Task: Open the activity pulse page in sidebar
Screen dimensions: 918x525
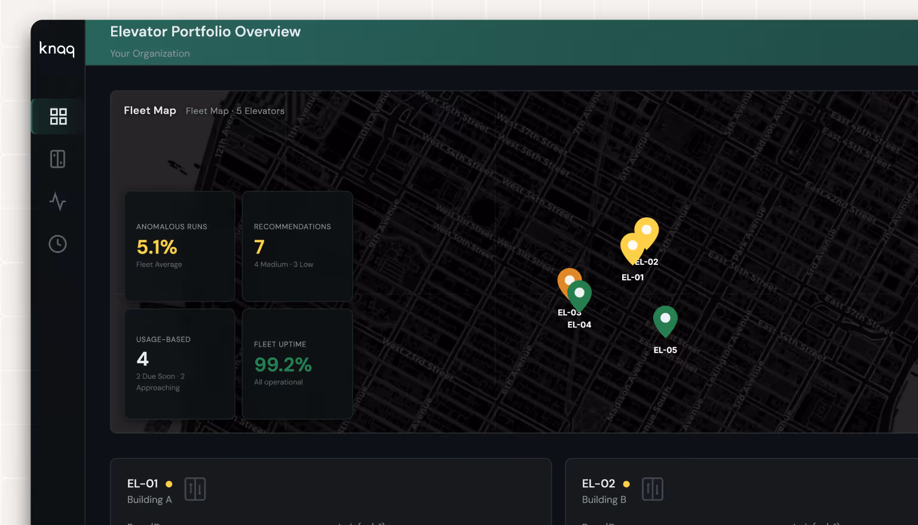Action: pyautogui.click(x=58, y=202)
